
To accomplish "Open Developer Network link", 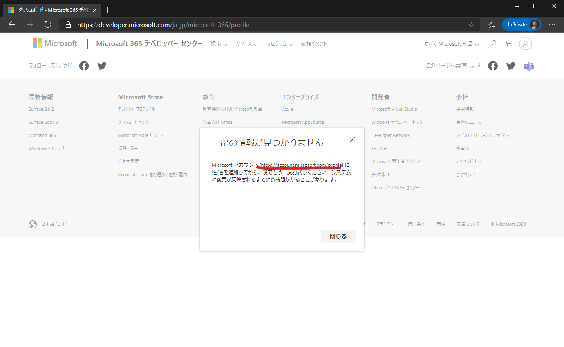I will (391, 135).
